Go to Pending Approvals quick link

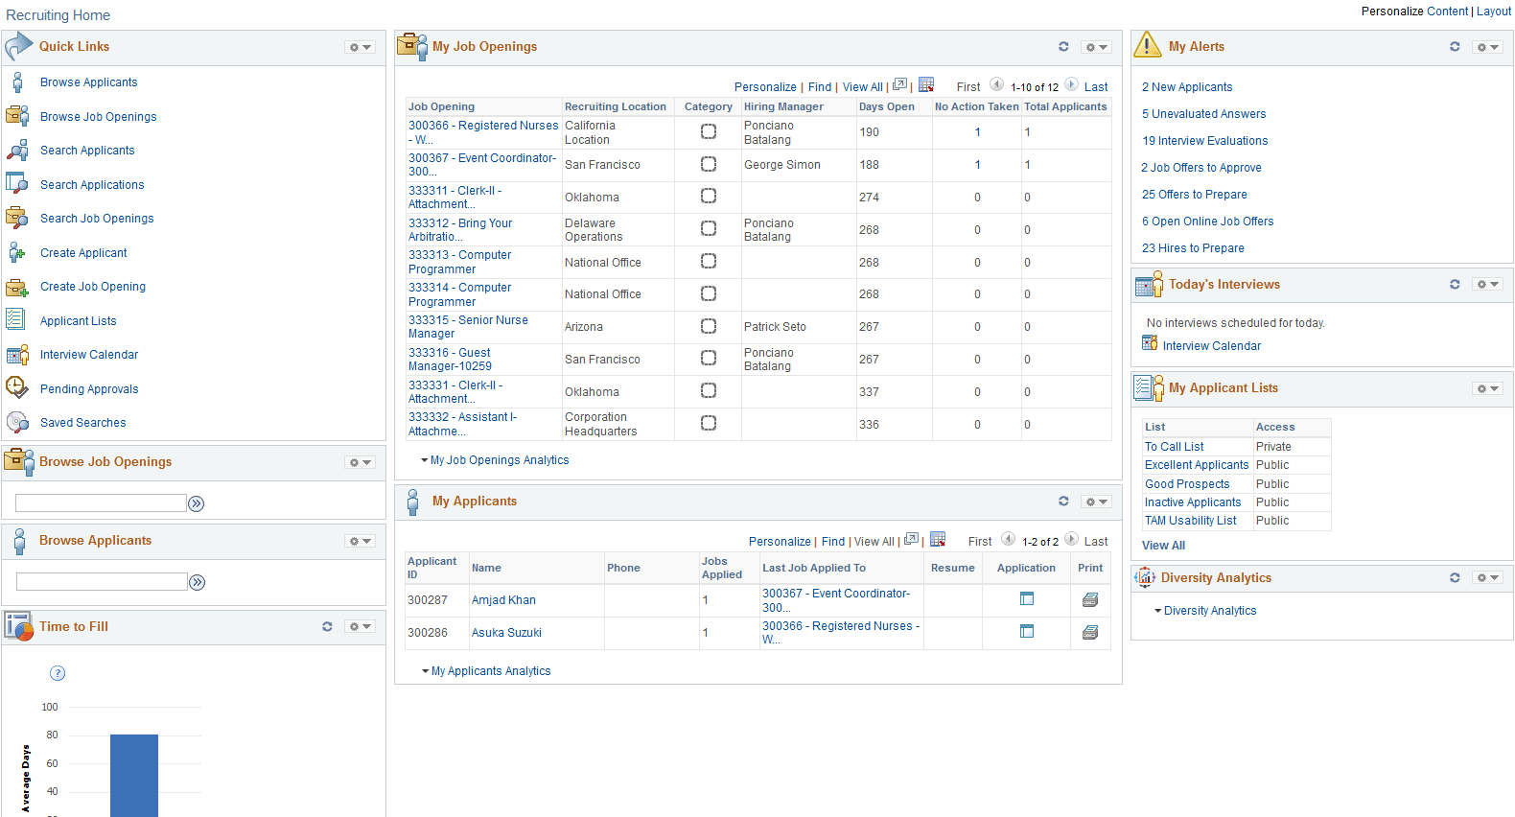point(89,389)
